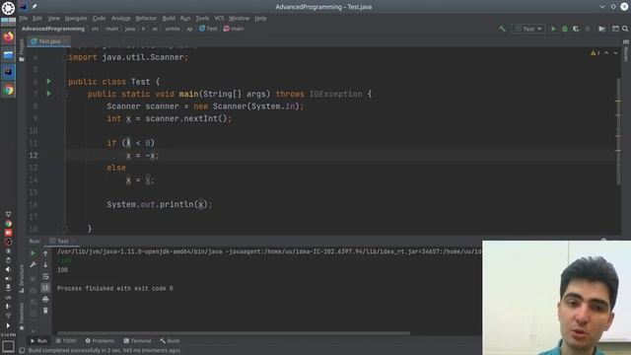Open the Problems tool window
The height and width of the screenshot is (355, 631).
coord(100,341)
